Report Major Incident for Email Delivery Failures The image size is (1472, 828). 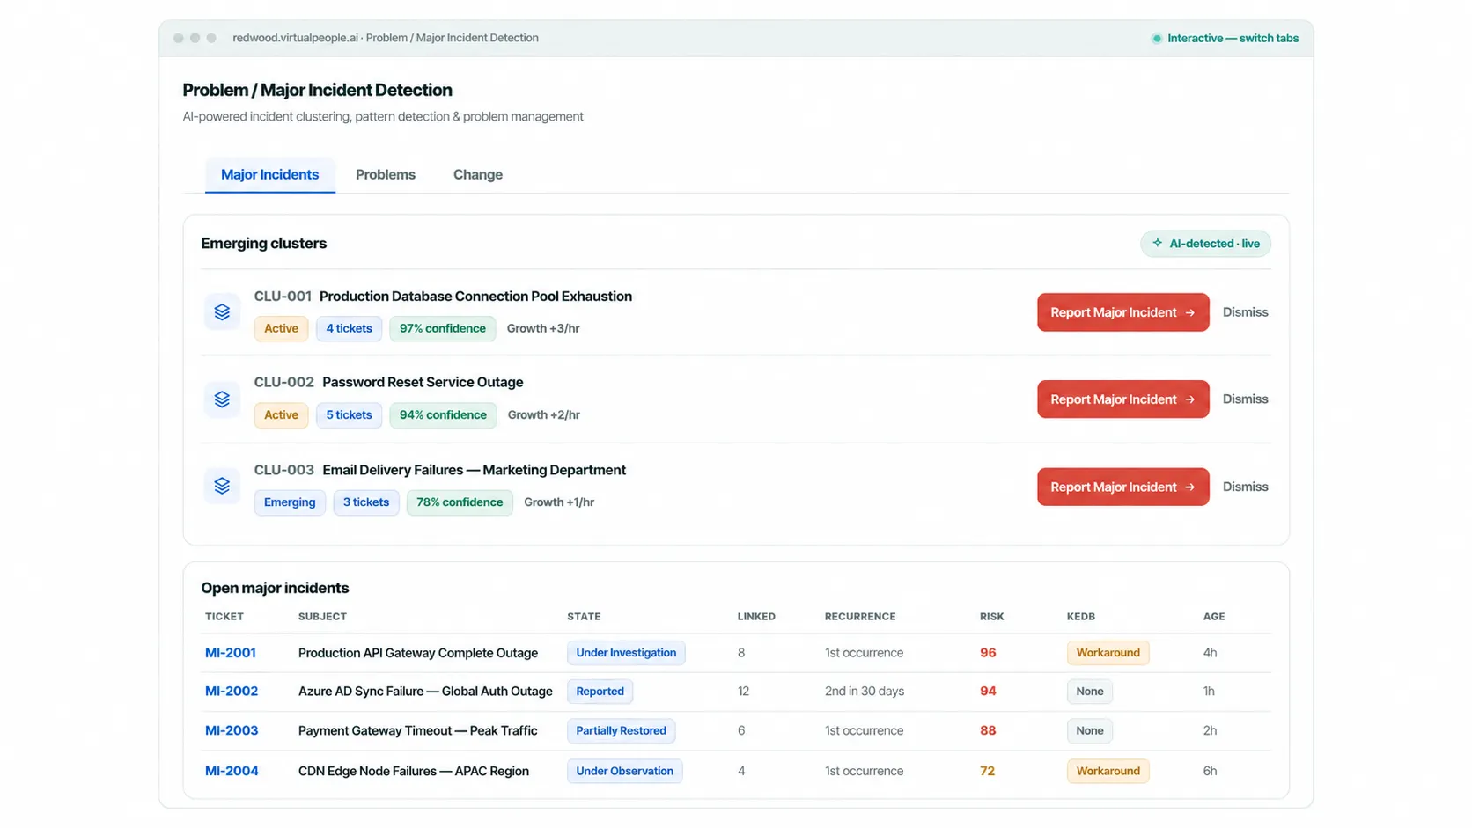click(x=1122, y=487)
